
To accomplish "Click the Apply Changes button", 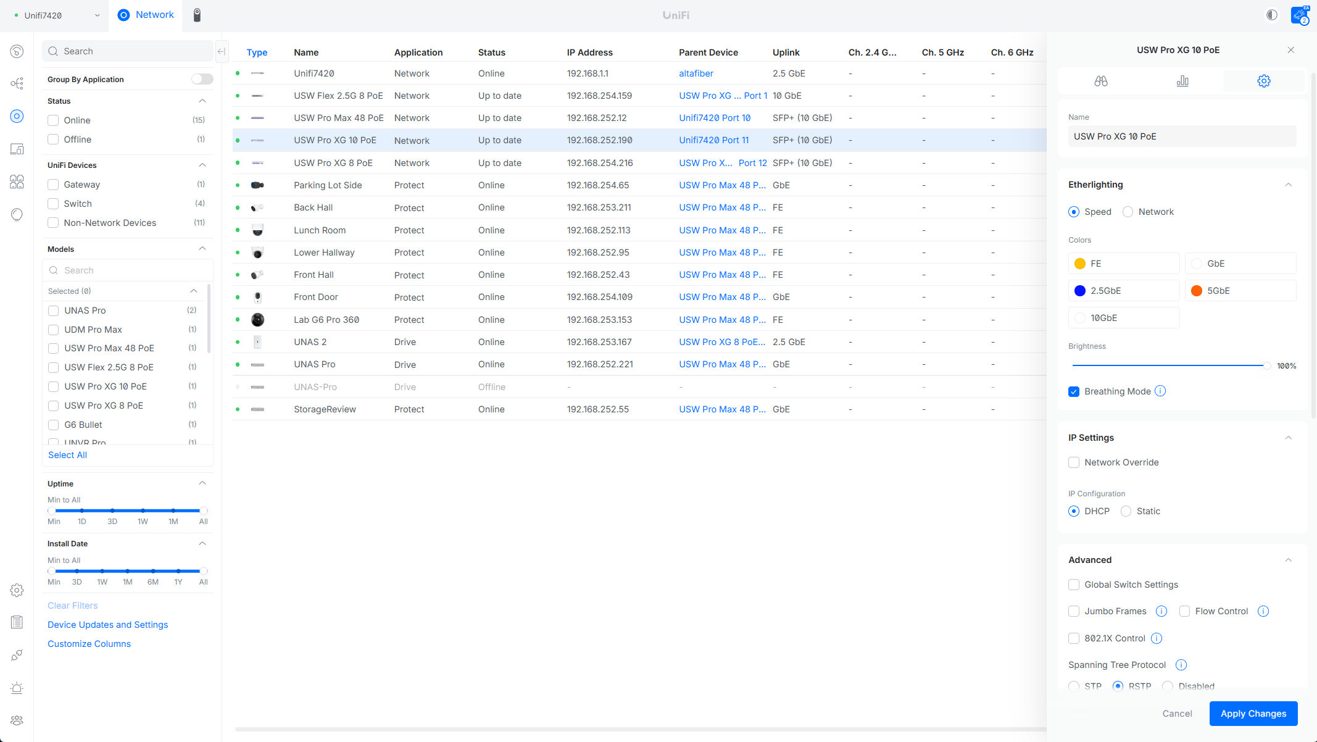I will point(1253,714).
